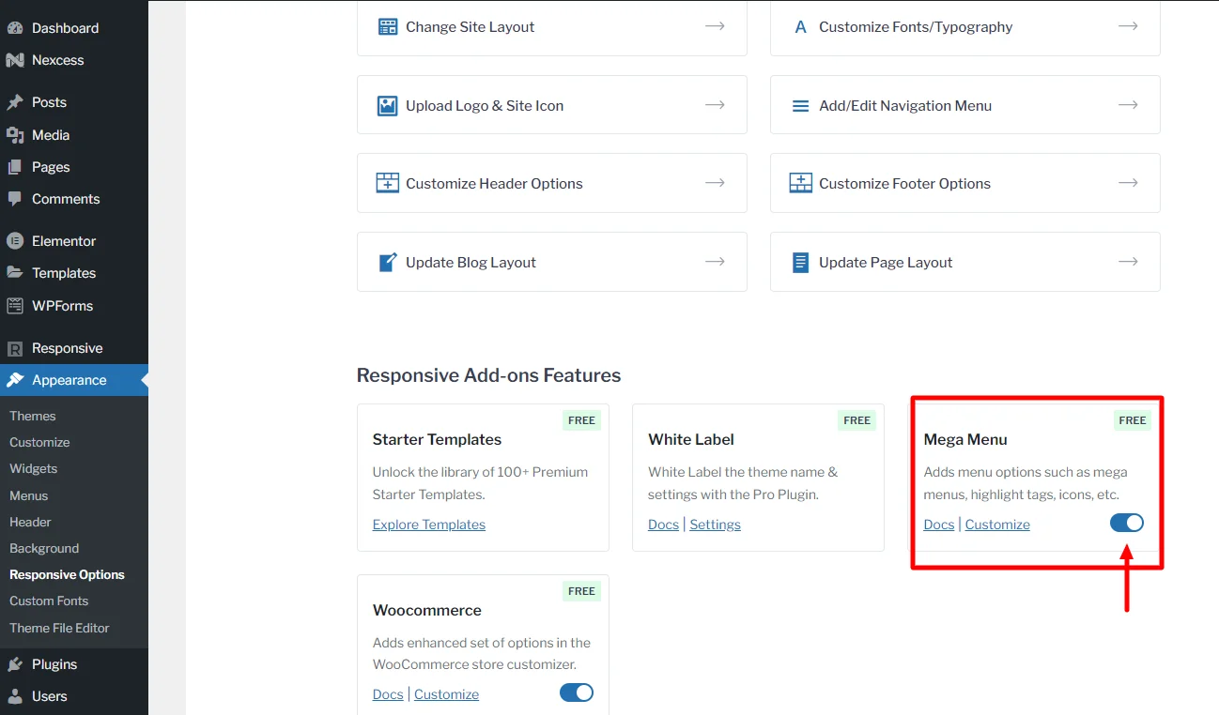This screenshot has height=715, width=1219.
Task: Click the Plugins plug icon
Action: click(x=15, y=664)
